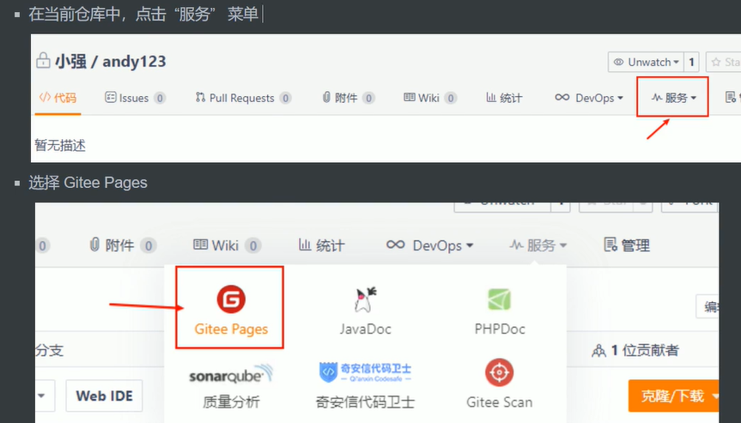Click the 1 位贡献者 link
741x423 pixels.
[x=635, y=350]
